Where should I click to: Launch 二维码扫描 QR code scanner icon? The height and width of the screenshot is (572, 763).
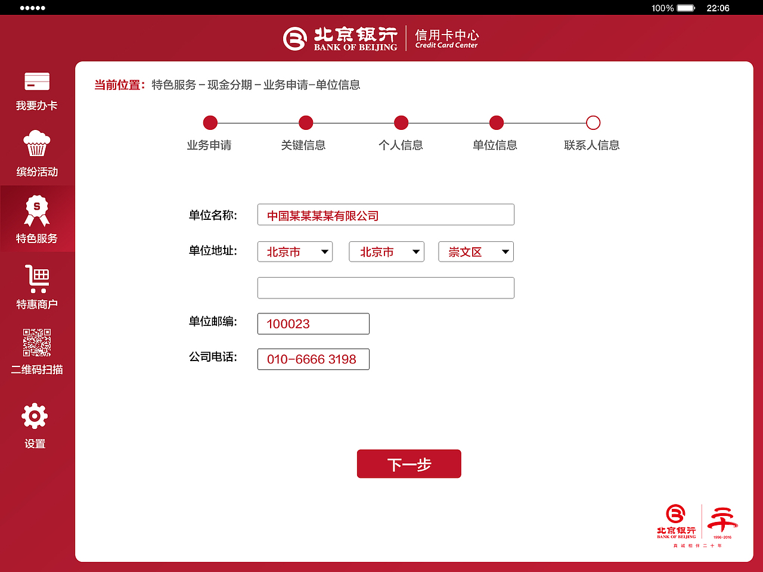point(36,344)
